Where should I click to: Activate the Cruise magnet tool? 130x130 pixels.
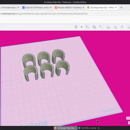(x=122, y=27)
